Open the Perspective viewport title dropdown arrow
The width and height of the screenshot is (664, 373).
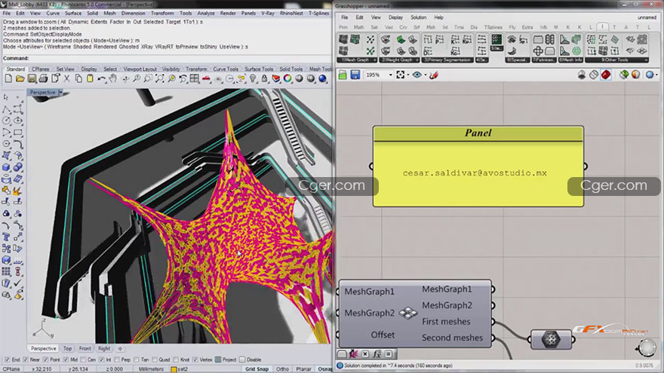60,92
